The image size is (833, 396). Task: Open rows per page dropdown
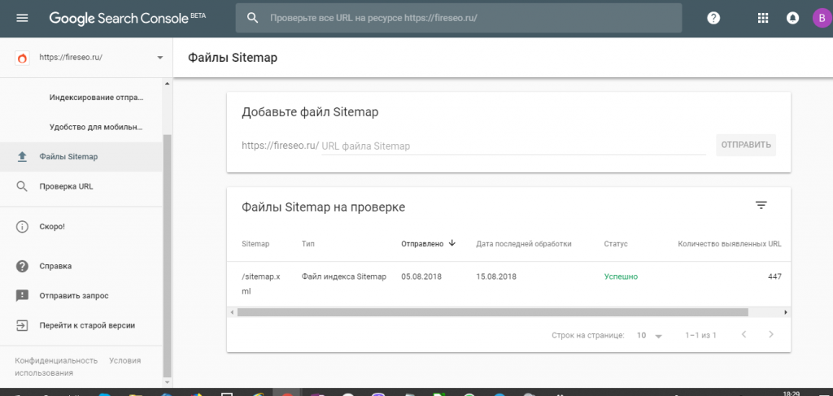pyautogui.click(x=650, y=335)
